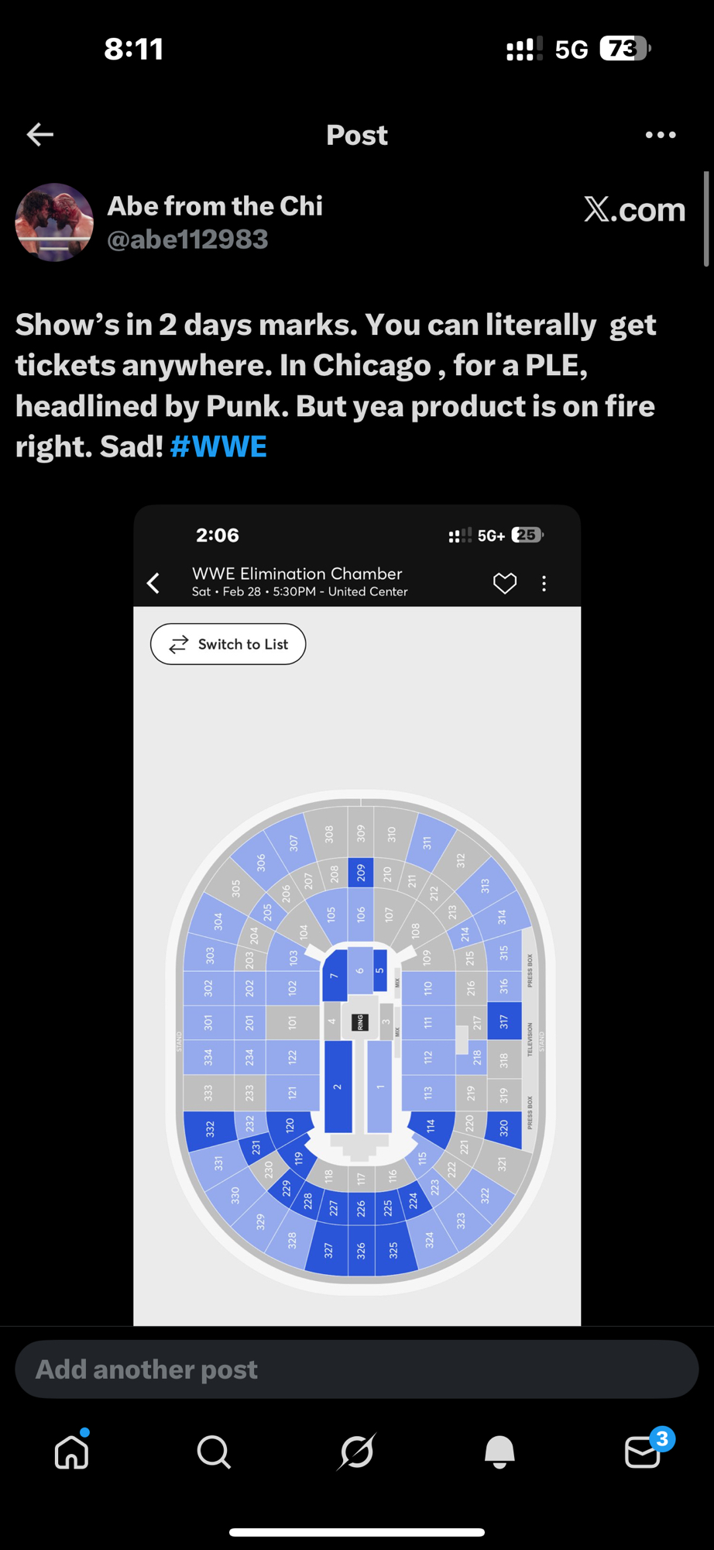Viewport: 714px width, 1550px height.
Task: Tap the post scrollbar on the right edge
Action: 705,219
